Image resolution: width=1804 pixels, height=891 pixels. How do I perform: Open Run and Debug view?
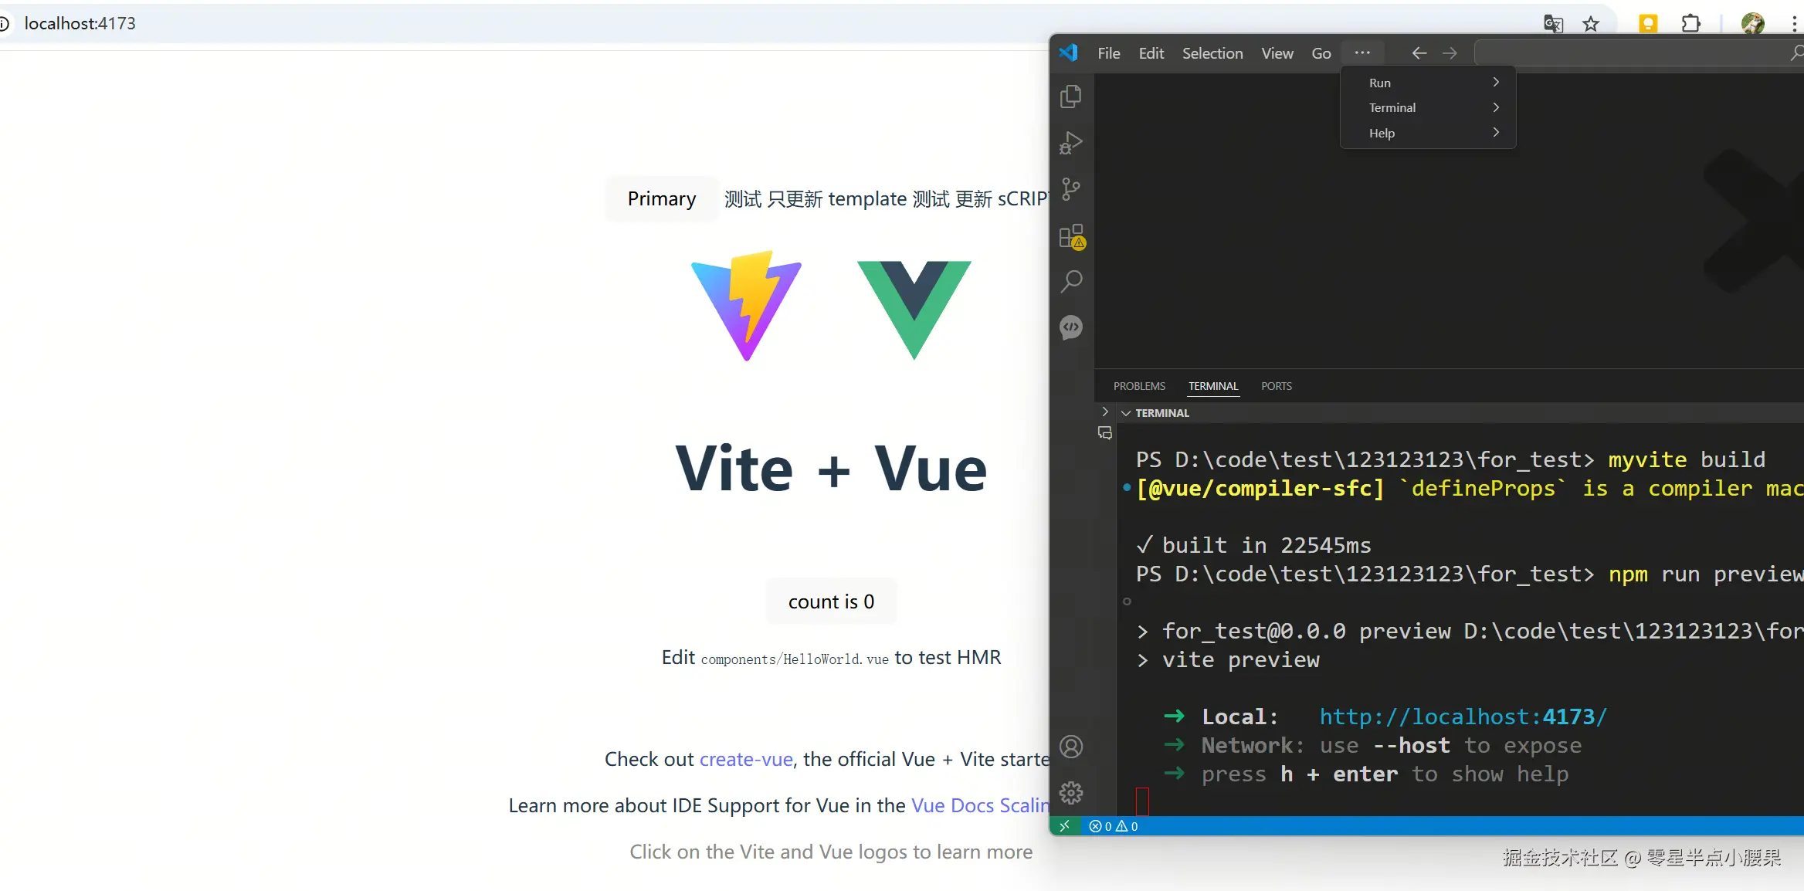click(x=1071, y=143)
